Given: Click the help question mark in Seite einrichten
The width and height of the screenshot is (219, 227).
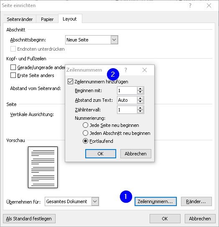Looking at the screenshot, I should [190, 5].
